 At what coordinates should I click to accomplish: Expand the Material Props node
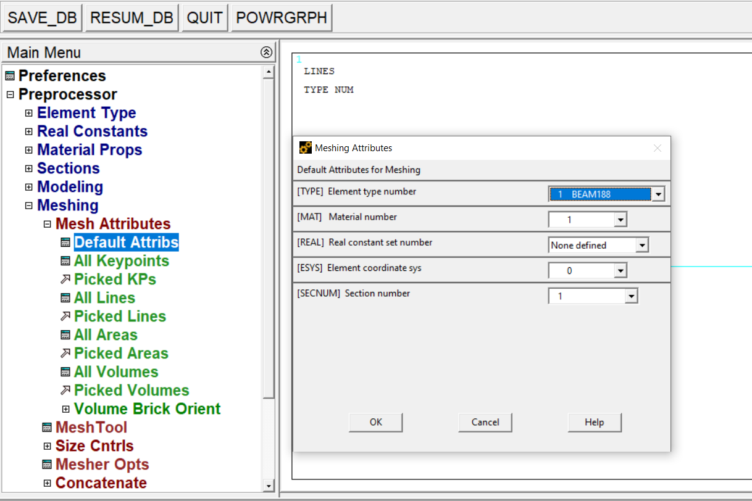(x=28, y=150)
